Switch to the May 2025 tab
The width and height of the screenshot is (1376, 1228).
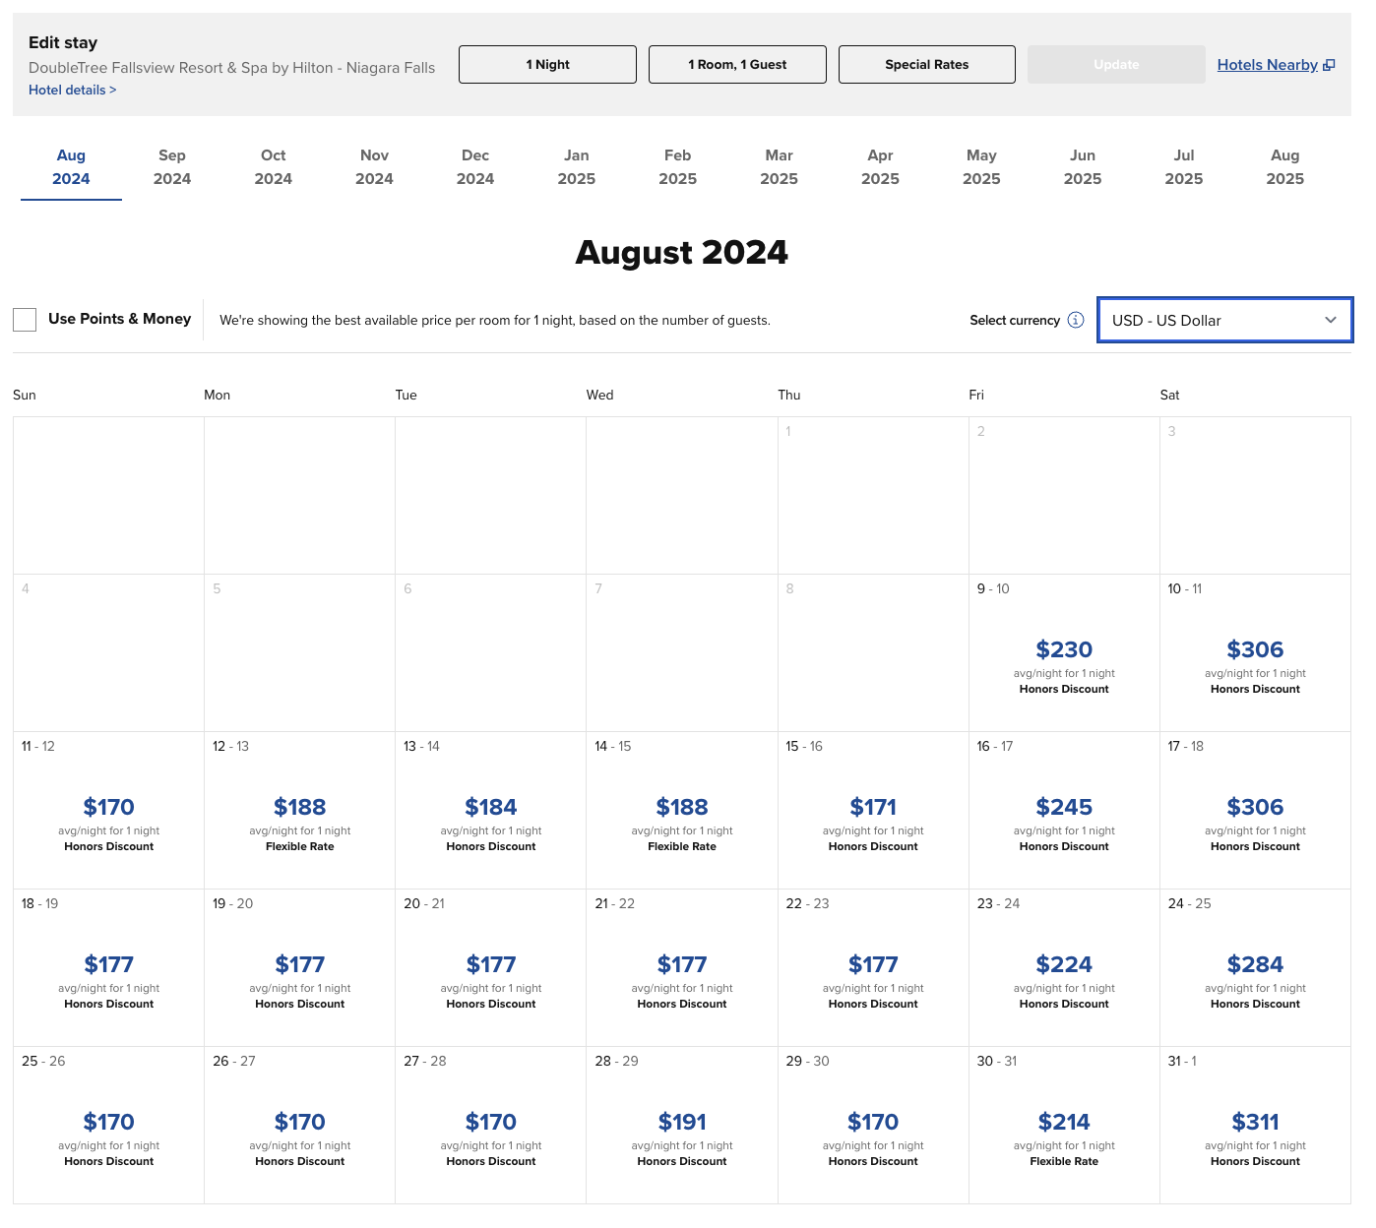981,167
